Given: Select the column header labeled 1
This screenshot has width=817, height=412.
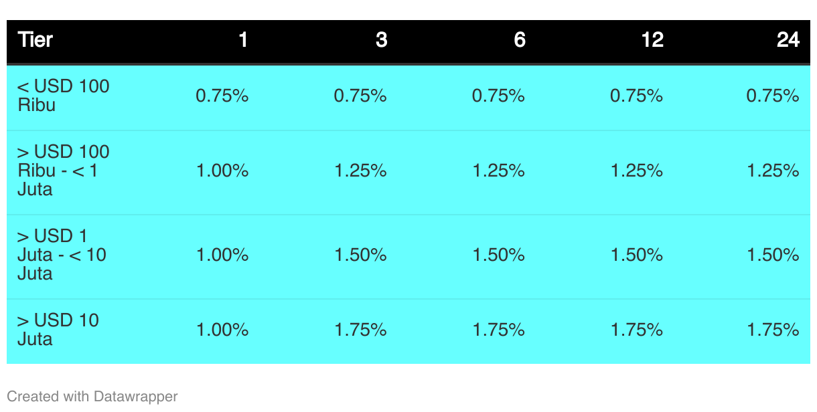Looking at the screenshot, I should [243, 40].
